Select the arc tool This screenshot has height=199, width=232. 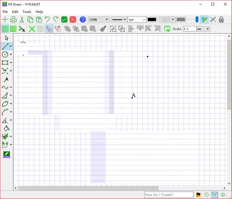(x=5, y=112)
